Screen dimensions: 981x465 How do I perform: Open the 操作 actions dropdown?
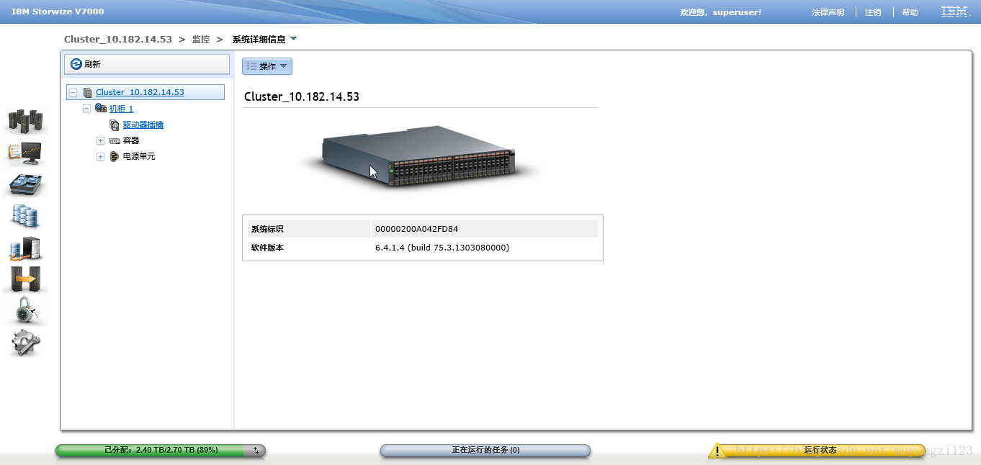point(267,66)
